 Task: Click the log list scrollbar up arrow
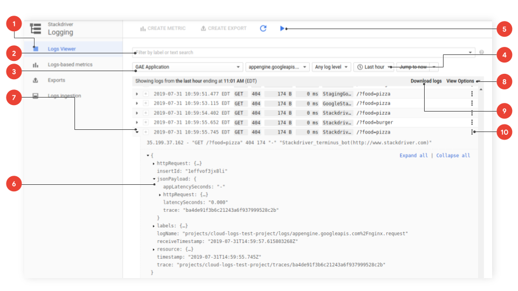coord(481,89)
